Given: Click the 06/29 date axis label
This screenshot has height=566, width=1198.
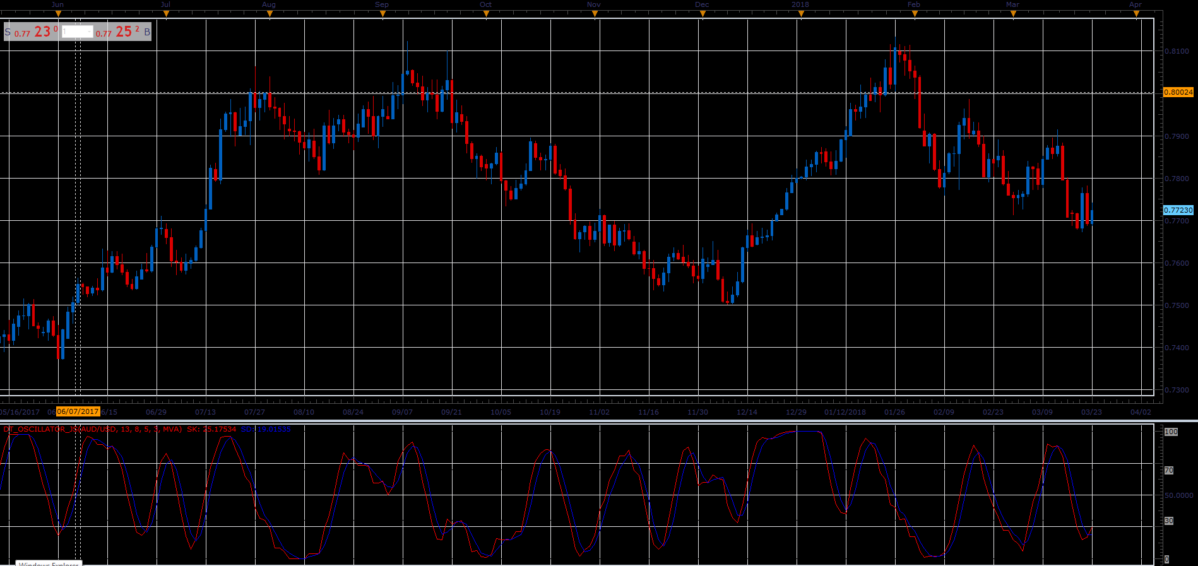Looking at the screenshot, I should point(156,412).
